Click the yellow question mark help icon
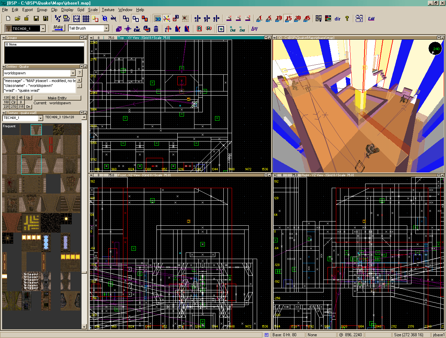Screen dimensions: 446x338 coord(347,18)
